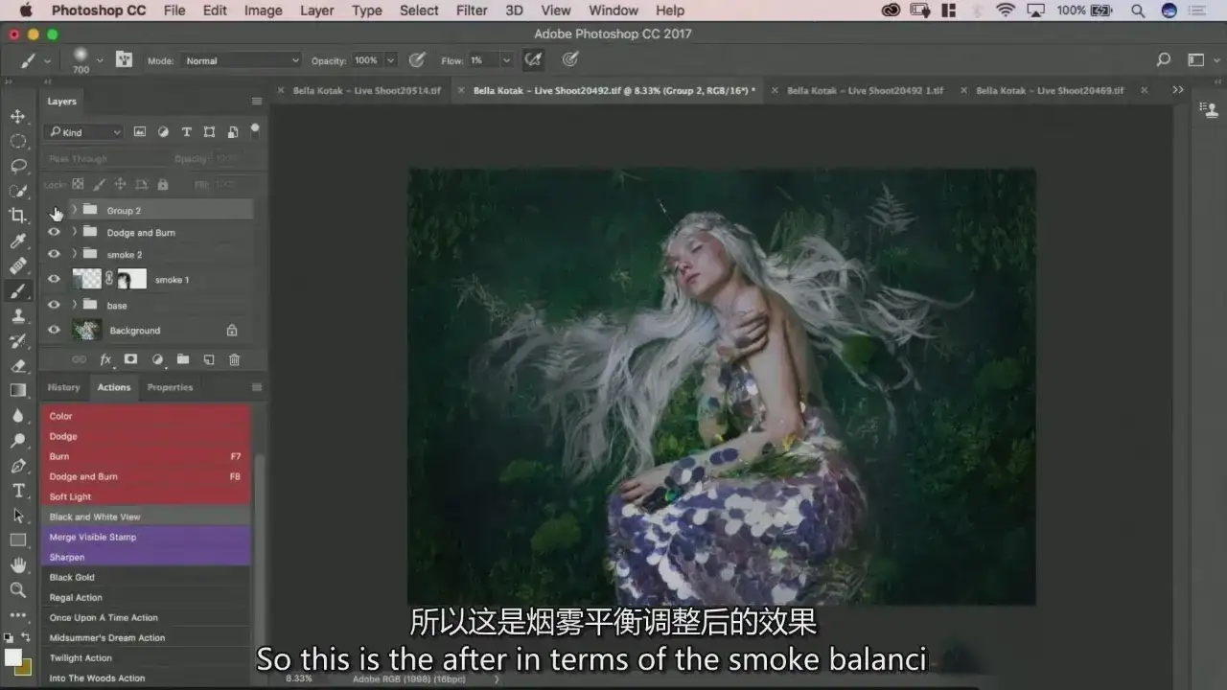Select the Quick Selection tool
The width and height of the screenshot is (1227, 690).
pos(17,191)
